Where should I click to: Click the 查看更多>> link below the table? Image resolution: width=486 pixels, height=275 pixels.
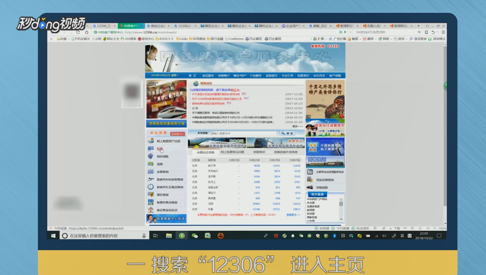[293, 215]
